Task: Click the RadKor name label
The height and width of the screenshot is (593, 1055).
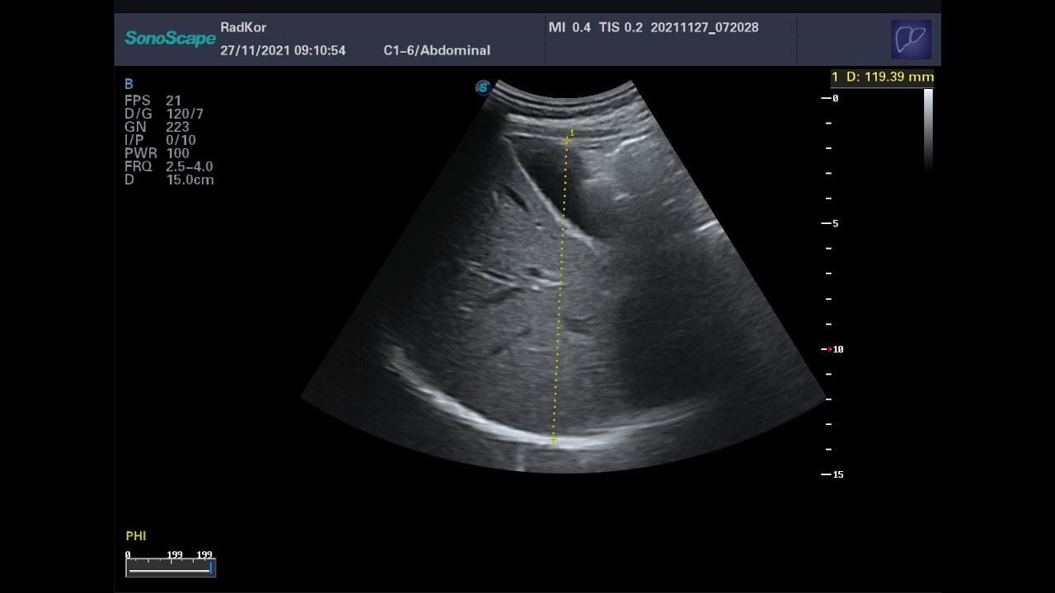Action: click(243, 27)
